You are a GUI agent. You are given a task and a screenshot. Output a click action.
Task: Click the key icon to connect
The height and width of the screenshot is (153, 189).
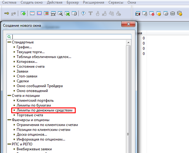[x=7, y=13]
